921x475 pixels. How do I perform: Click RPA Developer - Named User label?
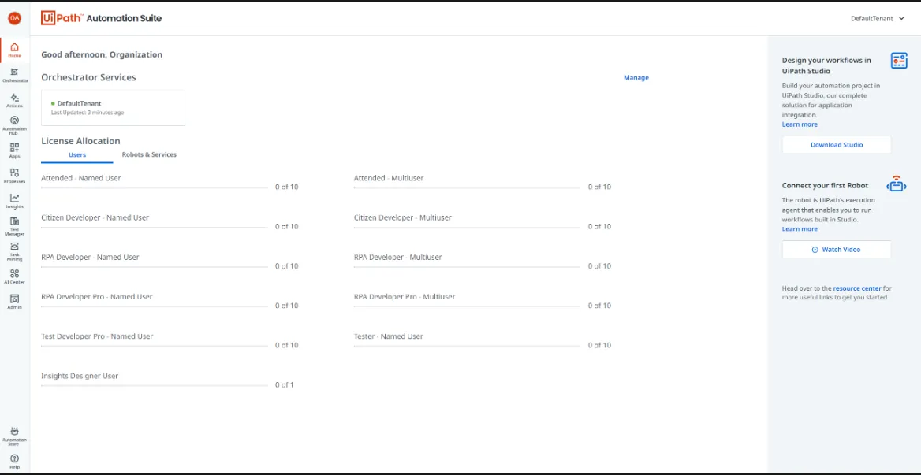click(x=90, y=257)
